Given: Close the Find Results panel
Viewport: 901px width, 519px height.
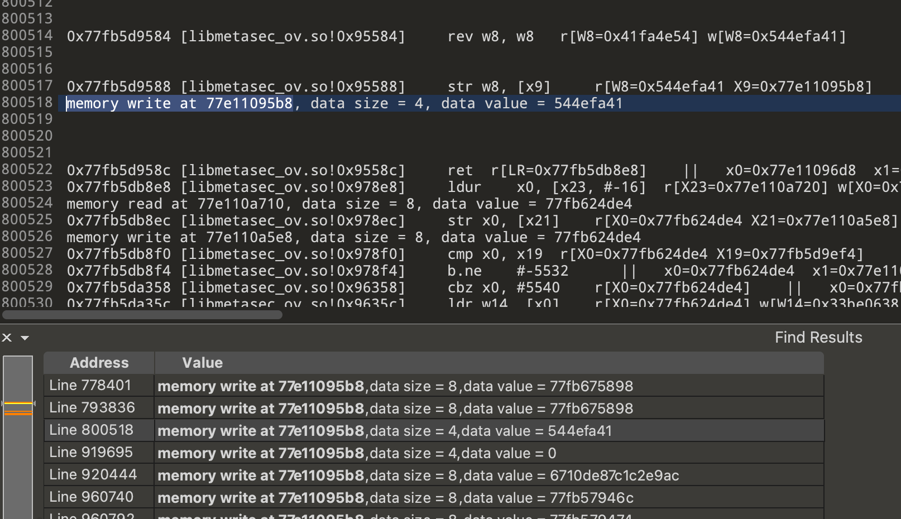Looking at the screenshot, I should pyautogui.click(x=7, y=338).
